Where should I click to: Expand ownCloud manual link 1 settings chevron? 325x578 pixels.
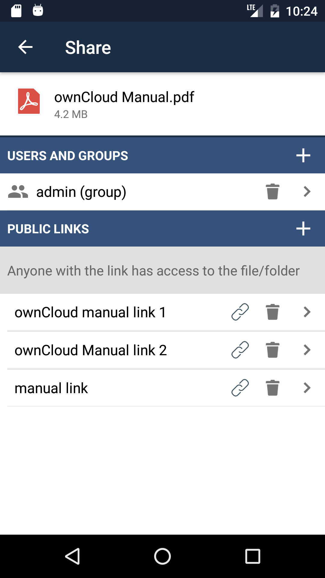click(x=307, y=312)
